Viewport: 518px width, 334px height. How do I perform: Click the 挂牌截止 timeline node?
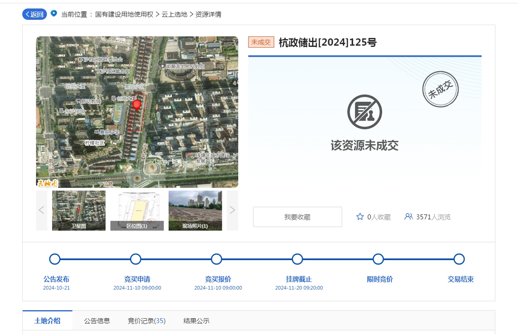click(x=297, y=259)
